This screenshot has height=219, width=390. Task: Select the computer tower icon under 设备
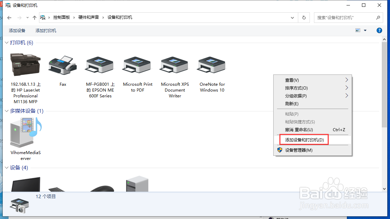137,184
